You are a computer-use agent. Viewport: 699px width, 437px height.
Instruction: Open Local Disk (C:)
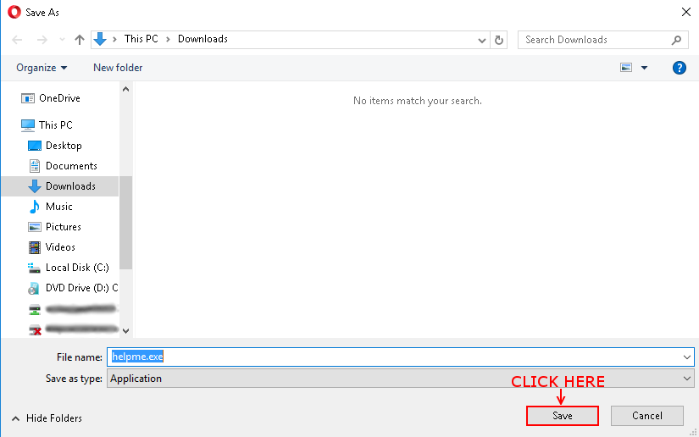pyautogui.click(x=77, y=268)
